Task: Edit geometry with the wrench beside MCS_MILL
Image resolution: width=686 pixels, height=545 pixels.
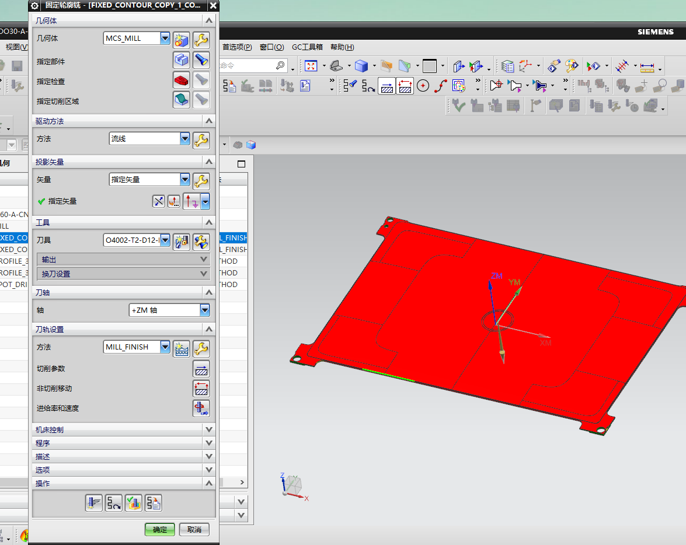Action: click(201, 40)
